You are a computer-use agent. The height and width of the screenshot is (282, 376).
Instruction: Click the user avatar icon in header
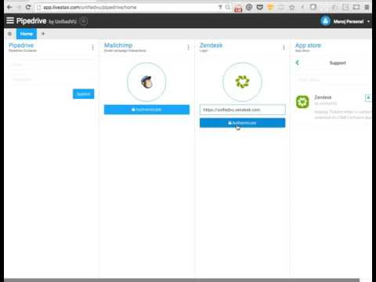click(325, 21)
